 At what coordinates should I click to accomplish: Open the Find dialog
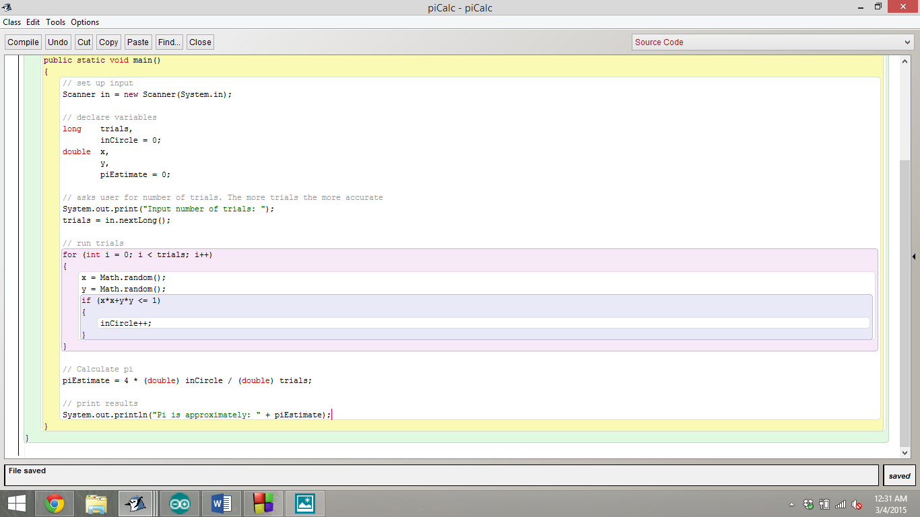tap(168, 42)
